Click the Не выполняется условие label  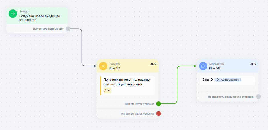click(138, 114)
